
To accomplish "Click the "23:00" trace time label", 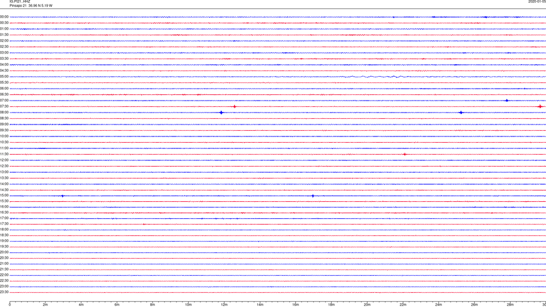I will (4, 287).
